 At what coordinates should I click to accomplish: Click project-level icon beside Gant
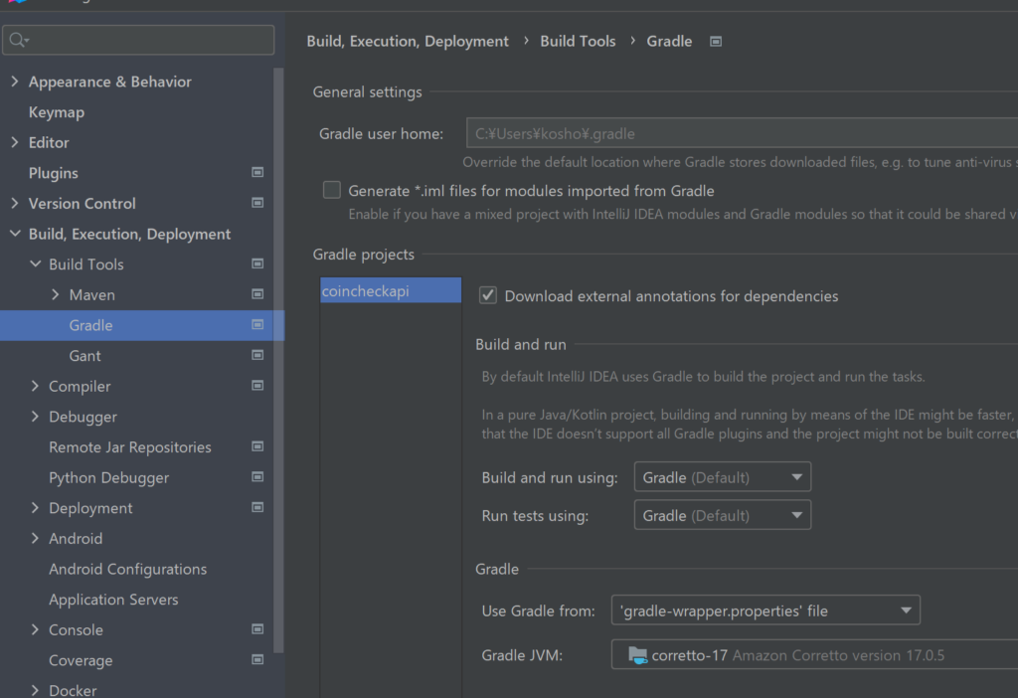pyautogui.click(x=257, y=355)
